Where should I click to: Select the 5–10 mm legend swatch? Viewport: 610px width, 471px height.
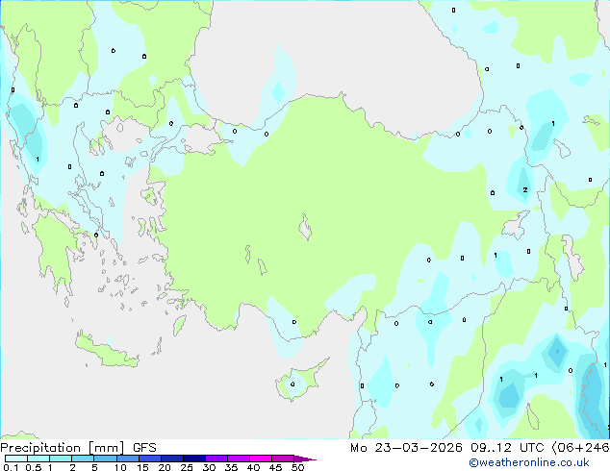click(105, 459)
